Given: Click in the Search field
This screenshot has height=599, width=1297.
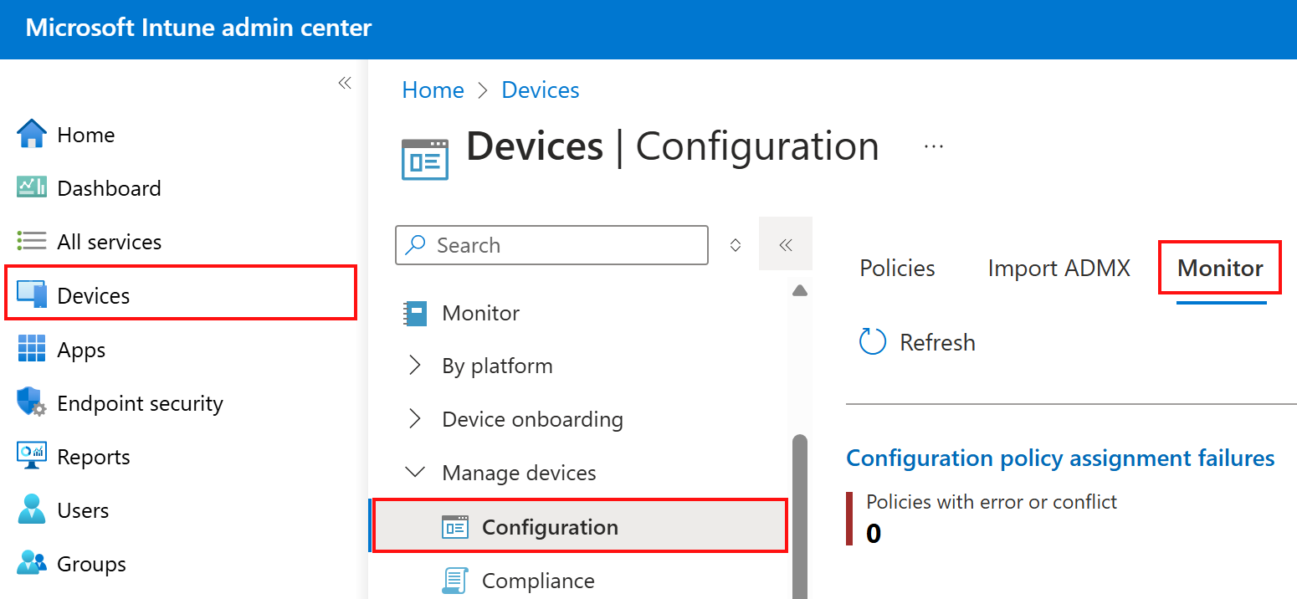Looking at the screenshot, I should (x=551, y=245).
